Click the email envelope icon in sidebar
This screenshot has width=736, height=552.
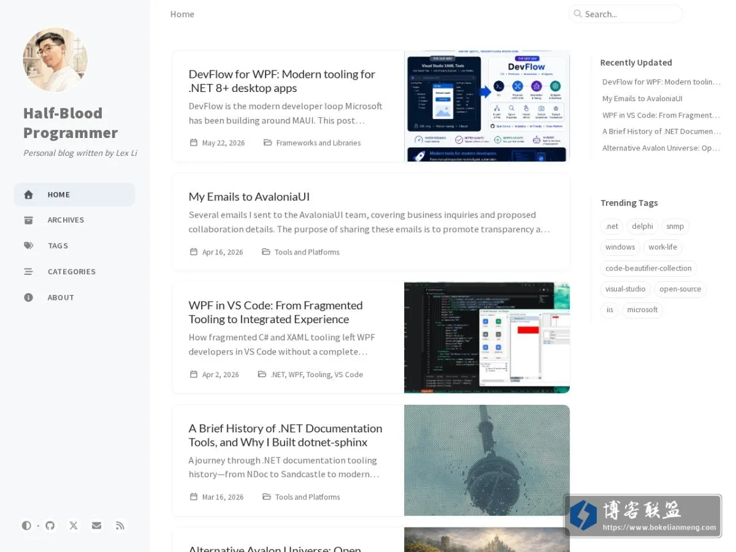[x=97, y=526]
